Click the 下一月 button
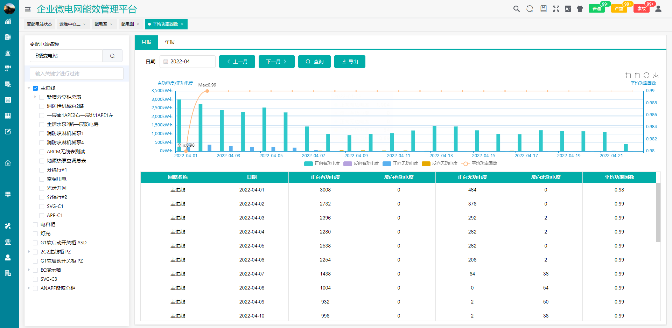Image resolution: width=672 pixels, height=328 pixels. point(276,62)
